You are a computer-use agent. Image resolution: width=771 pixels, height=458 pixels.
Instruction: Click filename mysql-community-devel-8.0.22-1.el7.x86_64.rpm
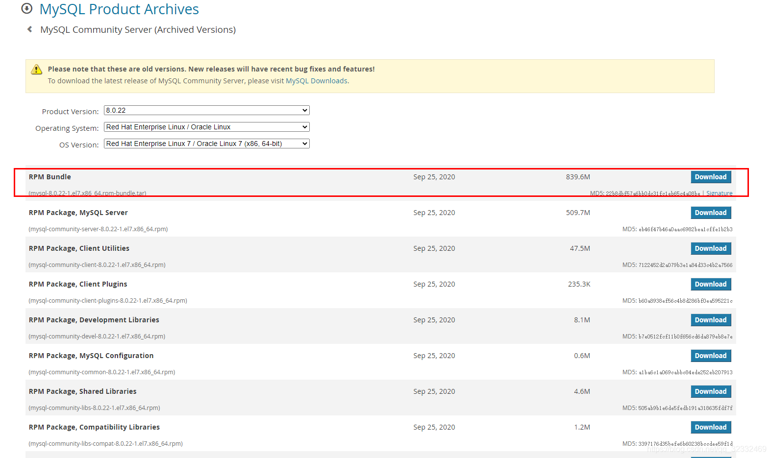[x=97, y=337]
